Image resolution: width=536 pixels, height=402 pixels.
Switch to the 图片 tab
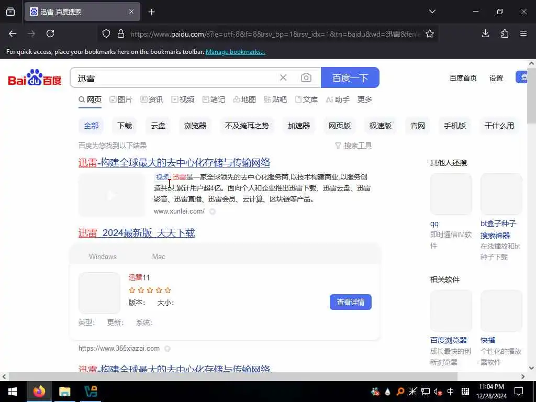[121, 99]
